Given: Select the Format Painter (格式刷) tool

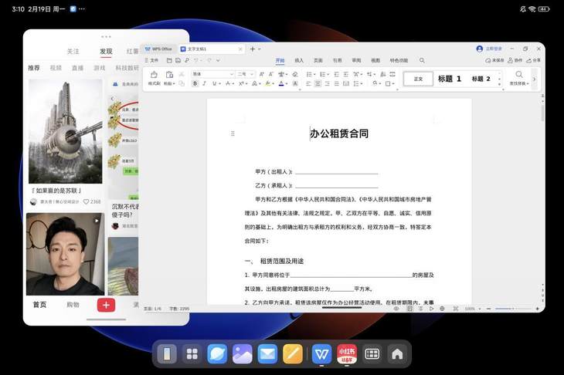Looking at the screenshot, I should point(154,78).
